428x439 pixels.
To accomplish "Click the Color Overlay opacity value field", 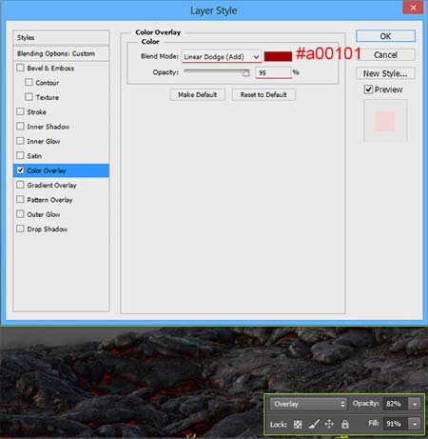I will pos(273,72).
